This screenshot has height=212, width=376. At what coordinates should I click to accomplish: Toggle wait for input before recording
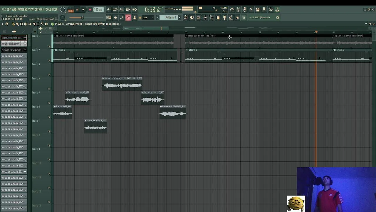point(115,10)
